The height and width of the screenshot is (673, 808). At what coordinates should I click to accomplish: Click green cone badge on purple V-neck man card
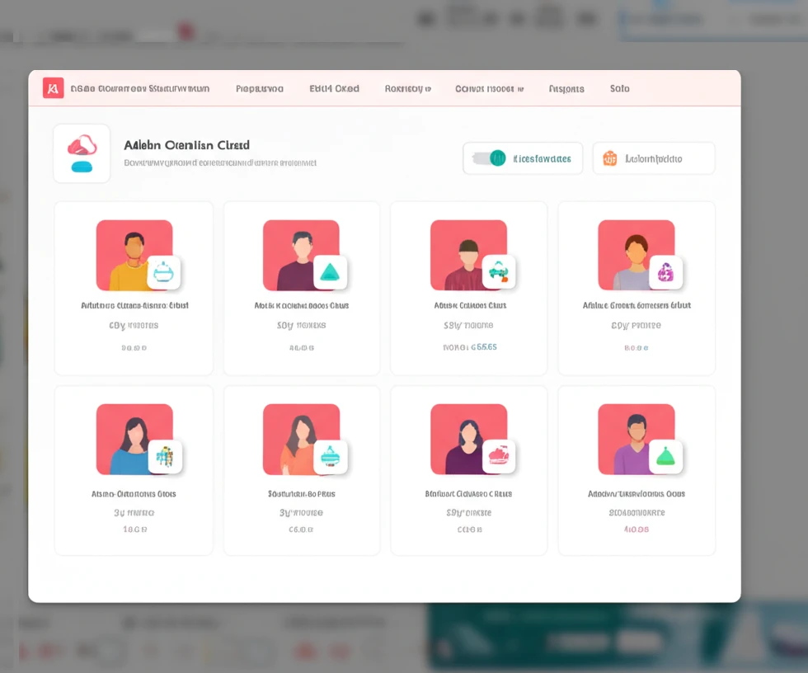point(666,457)
